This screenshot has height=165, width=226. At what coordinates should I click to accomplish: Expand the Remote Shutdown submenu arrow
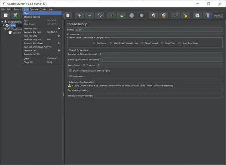click(59, 43)
